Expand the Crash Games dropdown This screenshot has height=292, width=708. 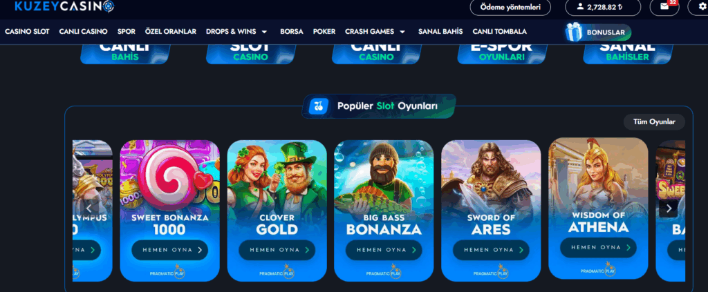[402, 32]
